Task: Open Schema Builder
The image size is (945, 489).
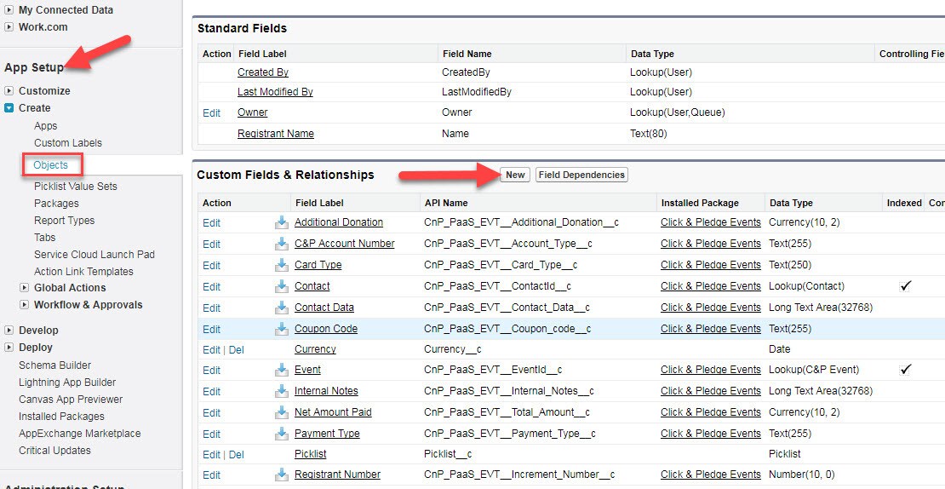Action: 54,365
